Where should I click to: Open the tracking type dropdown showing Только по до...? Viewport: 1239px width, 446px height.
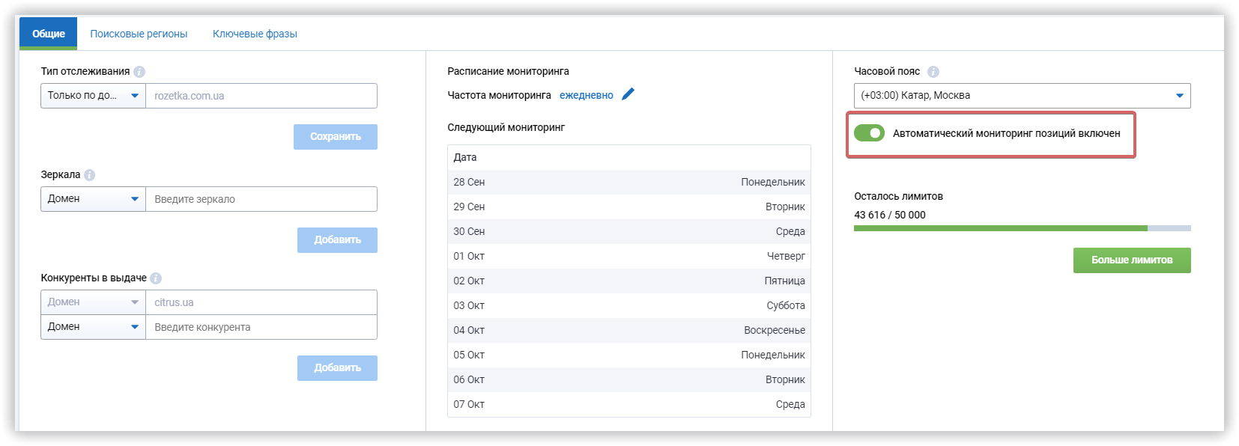pos(92,96)
